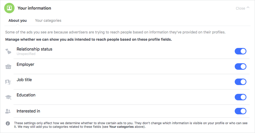Image resolution: width=255 pixels, height=133 pixels.
Task: Click the graduation cap Education icon
Action: pos(8,97)
